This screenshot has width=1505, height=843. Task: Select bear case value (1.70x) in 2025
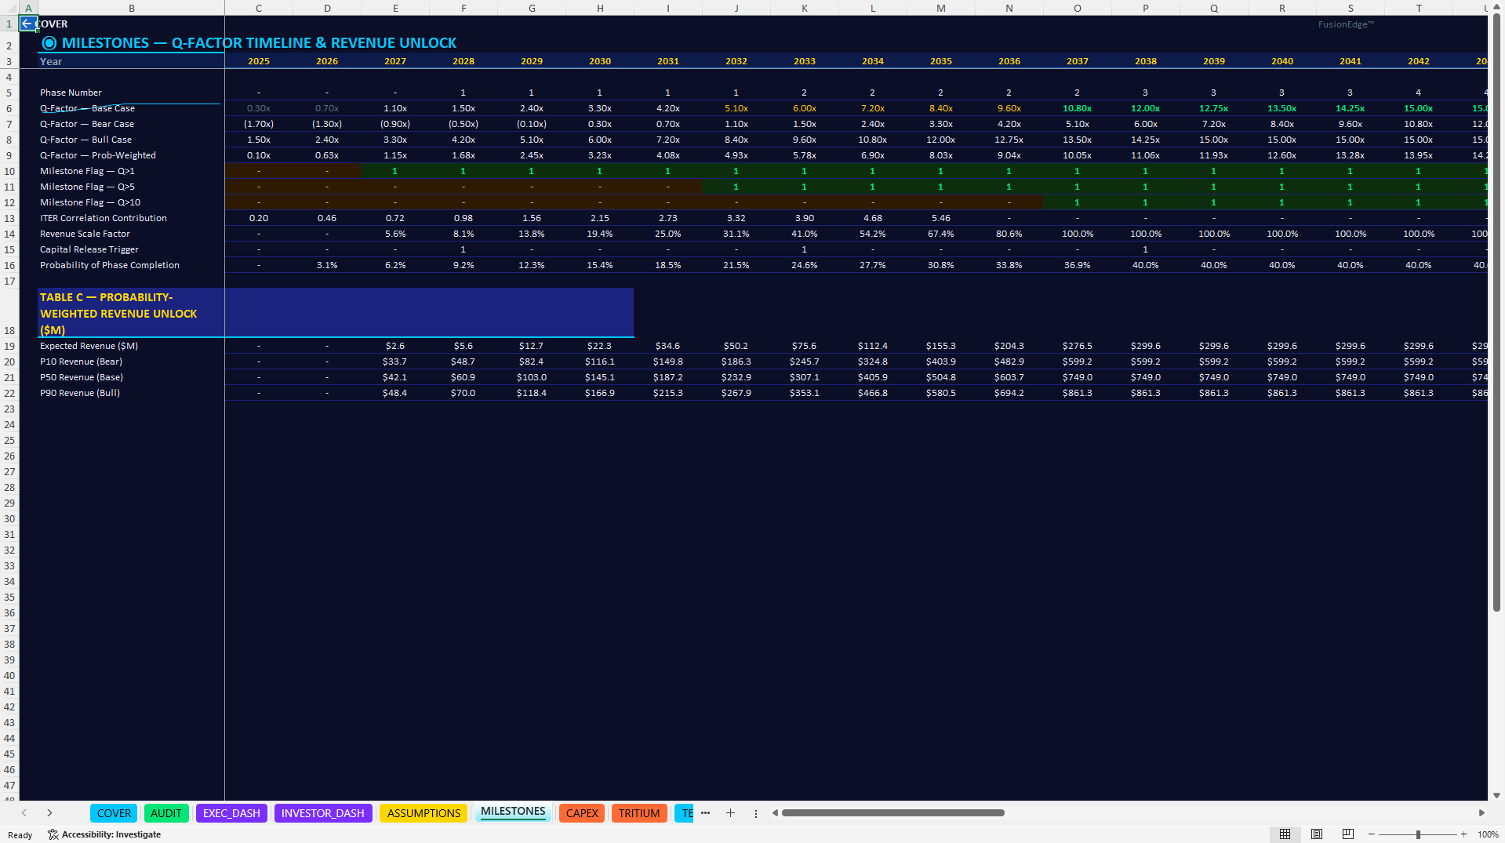pyautogui.click(x=259, y=124)
